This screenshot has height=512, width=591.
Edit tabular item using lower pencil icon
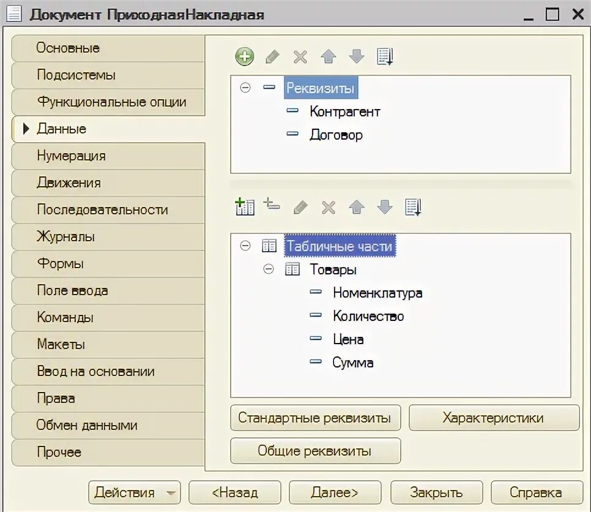tap(300, 207)
